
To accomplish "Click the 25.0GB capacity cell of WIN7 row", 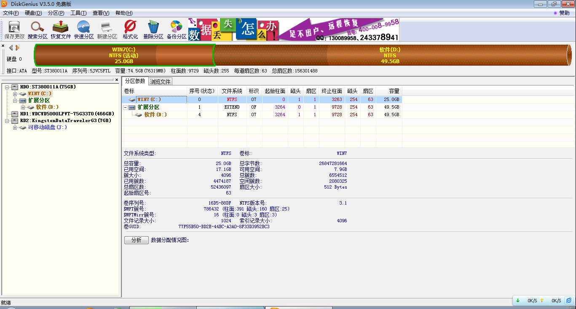I will coord(389,99).
